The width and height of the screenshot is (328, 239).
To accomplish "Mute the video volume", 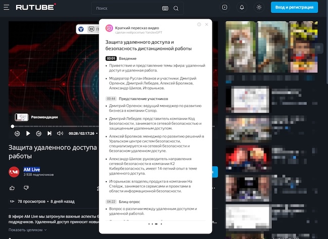I will click(60, 133).
